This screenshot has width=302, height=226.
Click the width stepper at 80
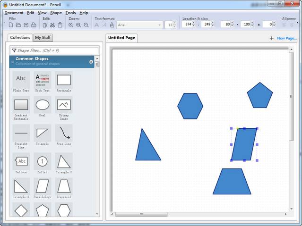[232, 25]
